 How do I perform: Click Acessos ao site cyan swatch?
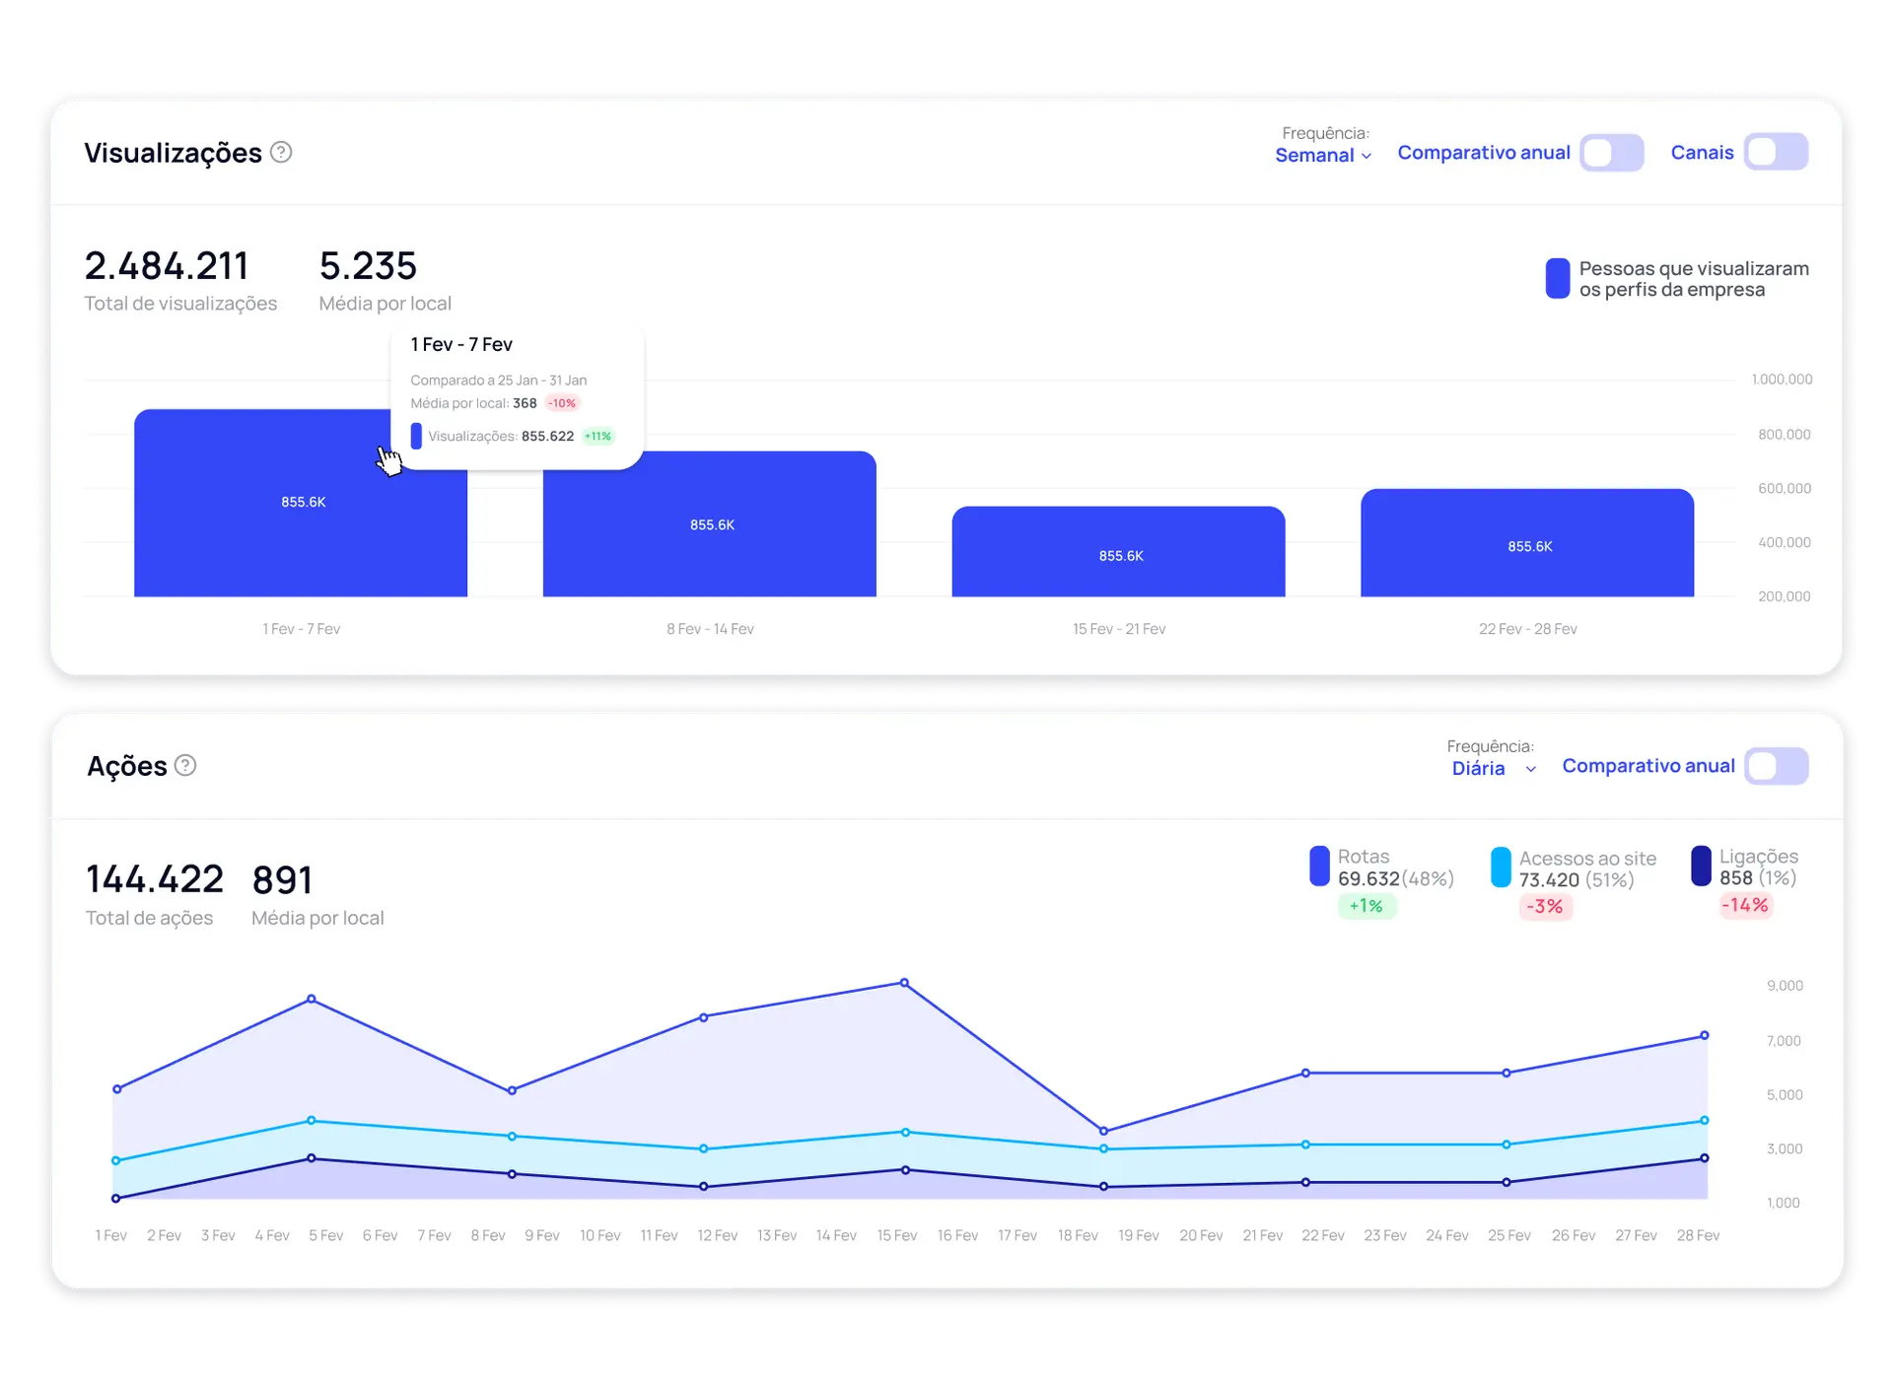(1501, 868)
